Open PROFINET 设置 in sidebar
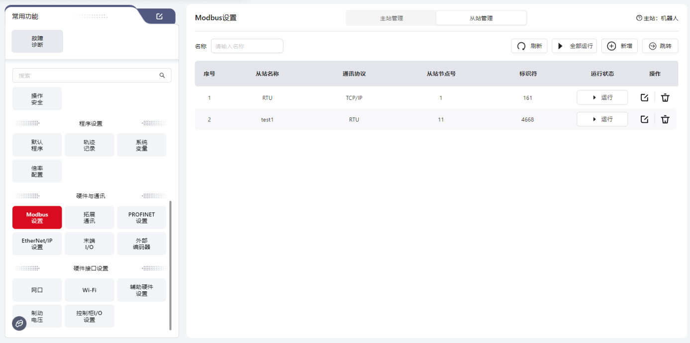Screen dimensions: 690x343 [x=141, y=218]
